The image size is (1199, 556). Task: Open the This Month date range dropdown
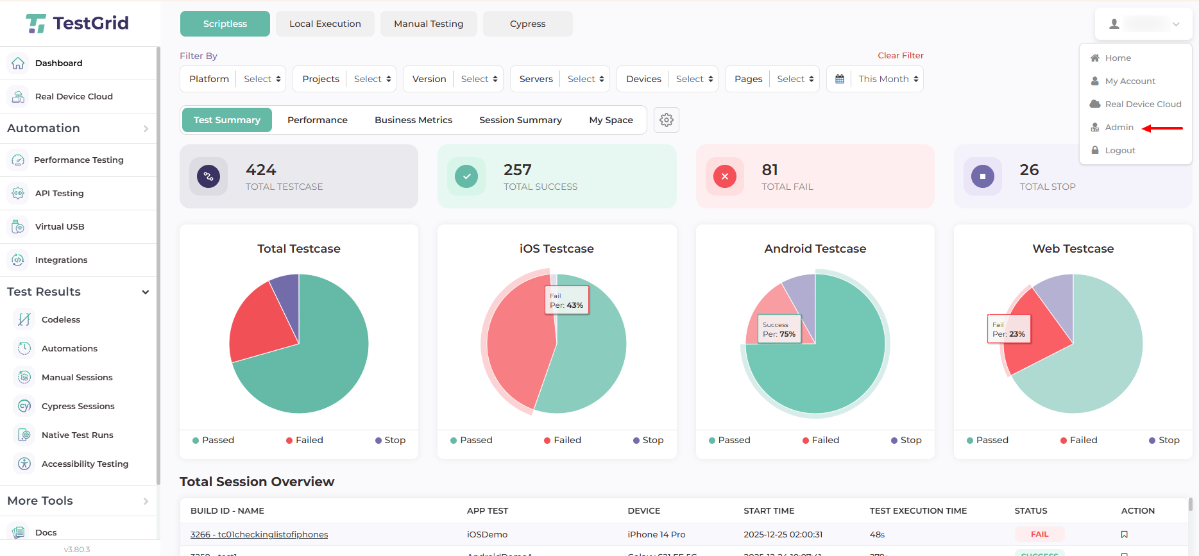coord(888,79)
